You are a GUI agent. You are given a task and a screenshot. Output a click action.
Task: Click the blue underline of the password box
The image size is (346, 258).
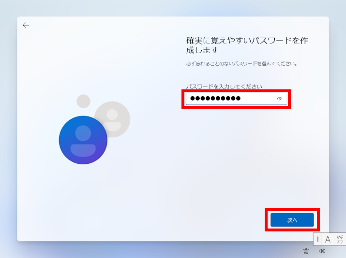point(236,105)
